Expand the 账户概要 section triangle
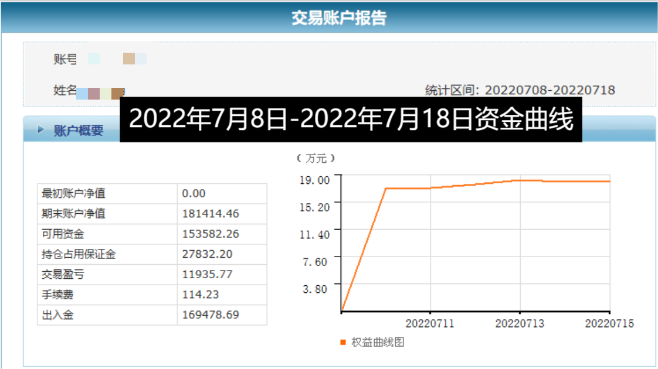The height and width of the screenshot is (369, 658). click(40, 129)
